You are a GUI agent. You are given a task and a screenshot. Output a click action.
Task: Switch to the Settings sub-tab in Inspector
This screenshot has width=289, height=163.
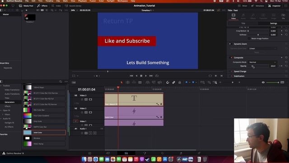click(274, 24)
